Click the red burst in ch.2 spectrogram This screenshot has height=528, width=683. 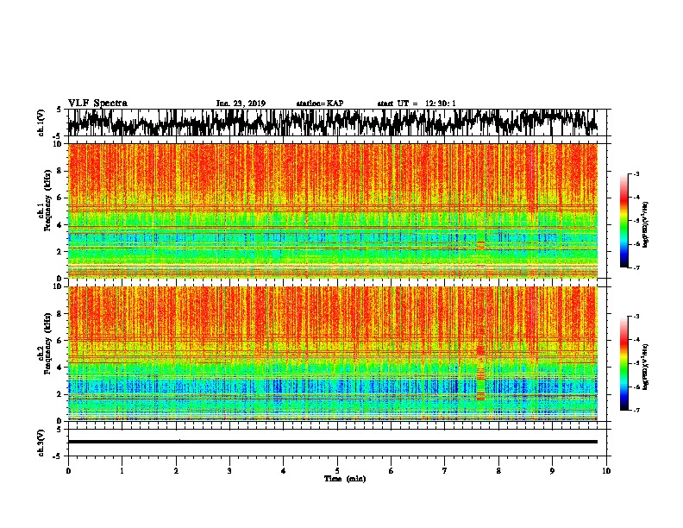pyautogui.click(x=480, y=373)
